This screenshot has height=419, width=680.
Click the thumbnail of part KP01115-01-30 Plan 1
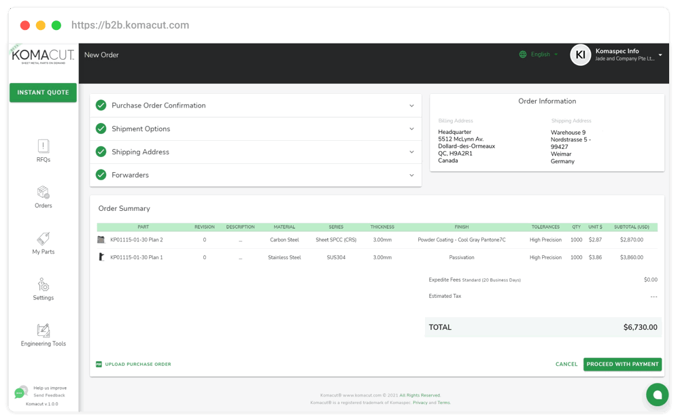(101, 257)
